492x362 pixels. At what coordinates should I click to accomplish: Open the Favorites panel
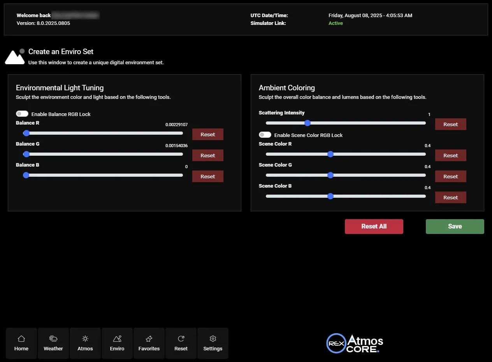(149, 343)
